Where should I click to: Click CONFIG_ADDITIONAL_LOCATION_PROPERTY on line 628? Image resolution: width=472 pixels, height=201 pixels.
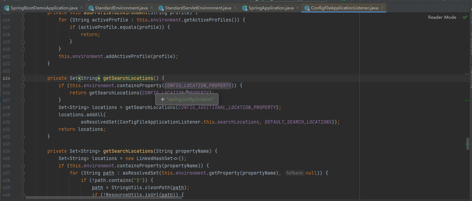click(x=227, y=107)
